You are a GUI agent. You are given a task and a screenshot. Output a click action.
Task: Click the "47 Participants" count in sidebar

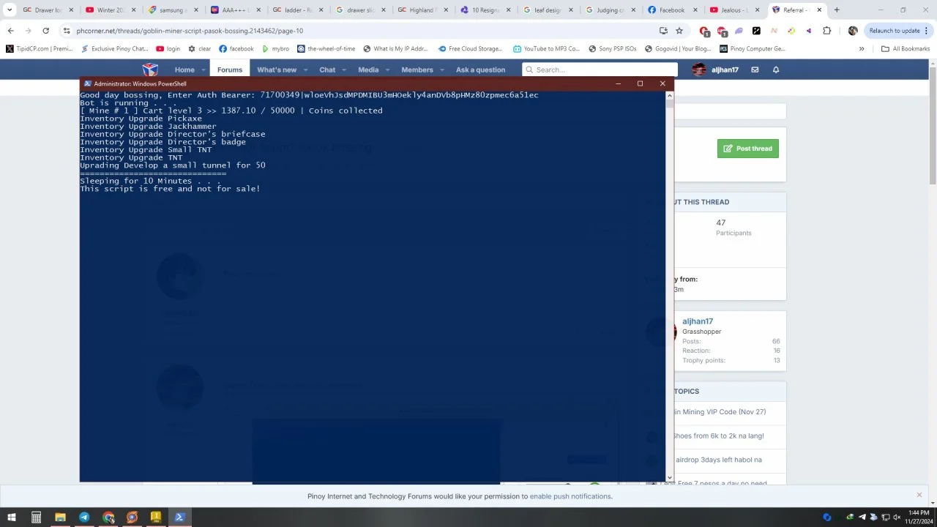coord(733,227)
